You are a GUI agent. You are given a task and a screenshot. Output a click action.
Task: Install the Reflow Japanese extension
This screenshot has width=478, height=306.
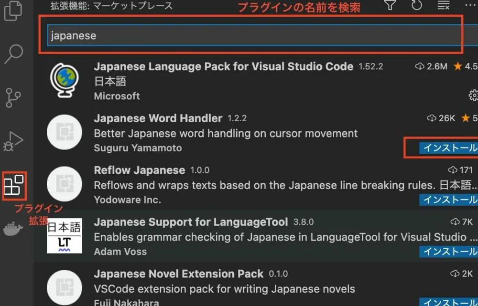(x=449, y=200)
